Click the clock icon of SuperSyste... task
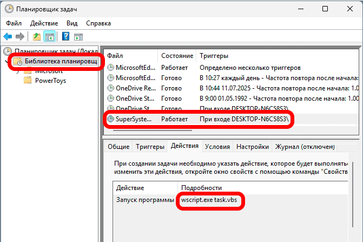 coord(111,119)
